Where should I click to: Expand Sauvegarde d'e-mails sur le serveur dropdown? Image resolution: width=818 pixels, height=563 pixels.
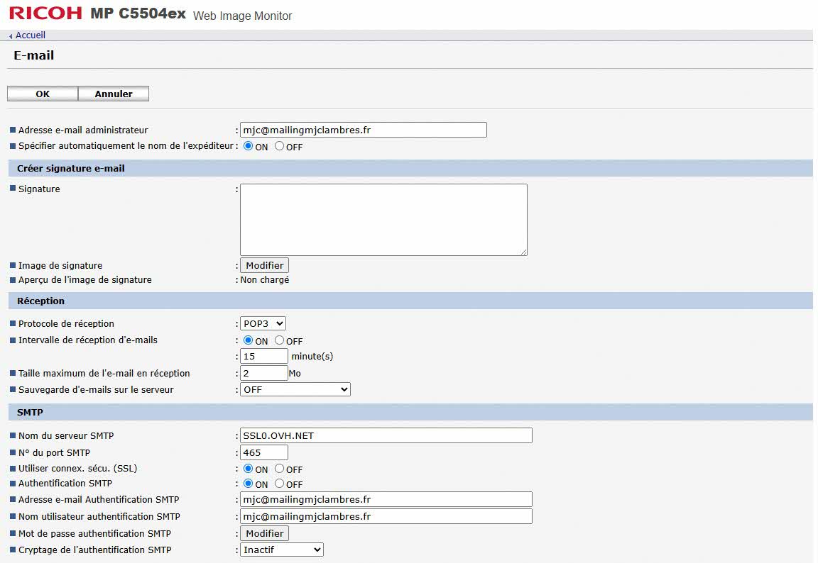295,389
